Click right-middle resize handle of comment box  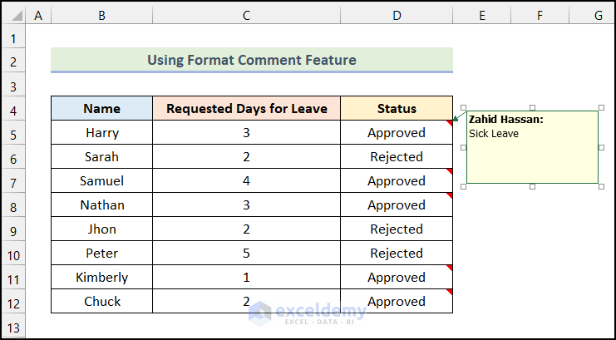(x=601, y=147)
